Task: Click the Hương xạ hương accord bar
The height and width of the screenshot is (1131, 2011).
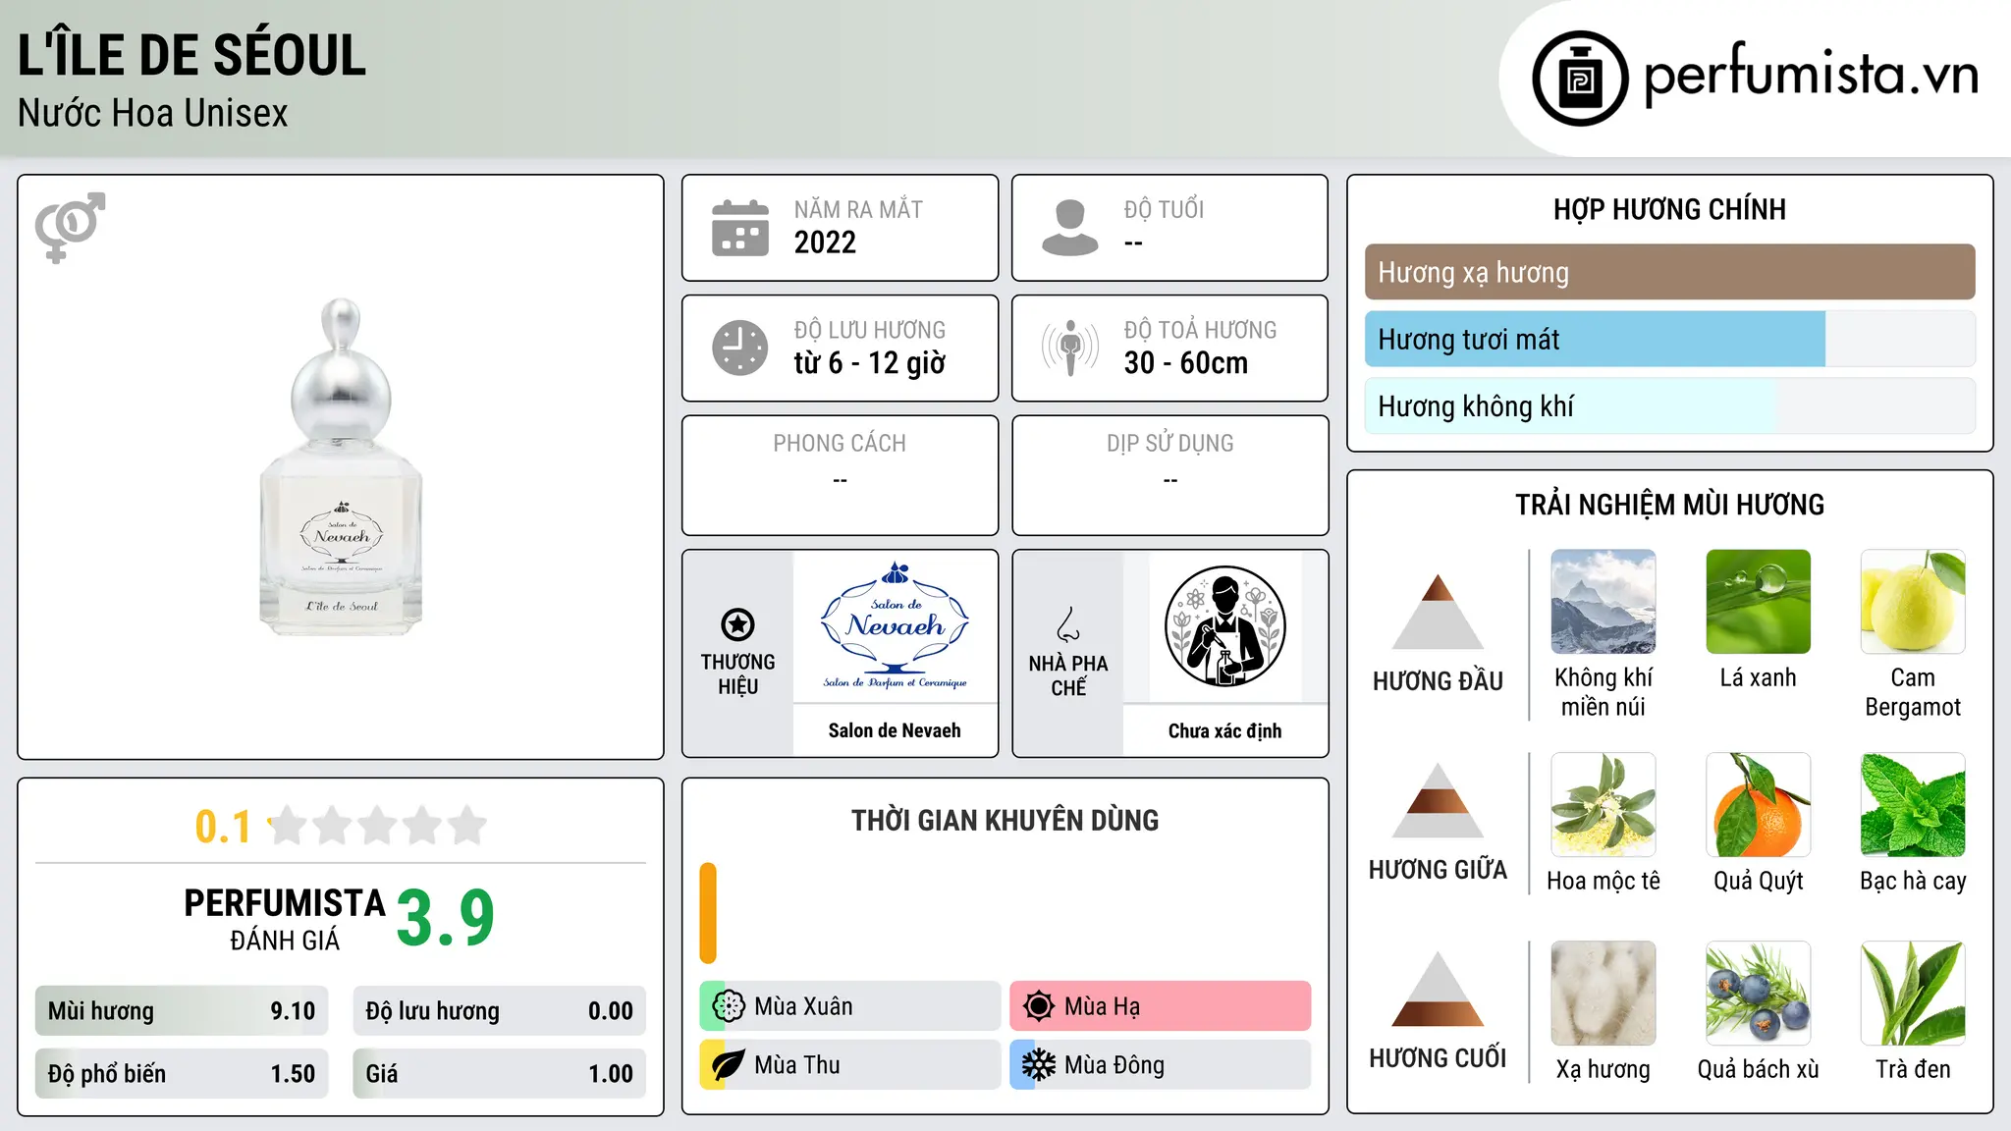Action: point(1670,272)
